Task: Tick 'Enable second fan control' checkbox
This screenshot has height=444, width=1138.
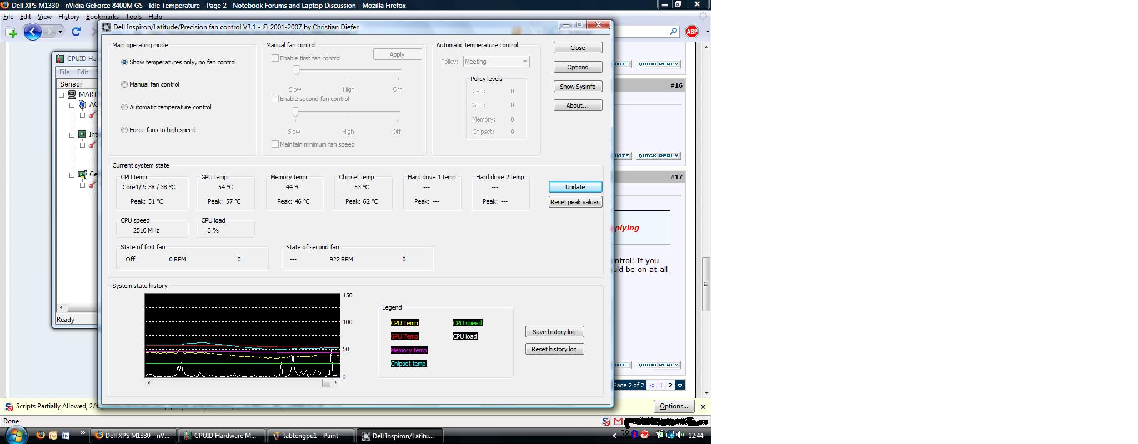Action: point(275,98)
